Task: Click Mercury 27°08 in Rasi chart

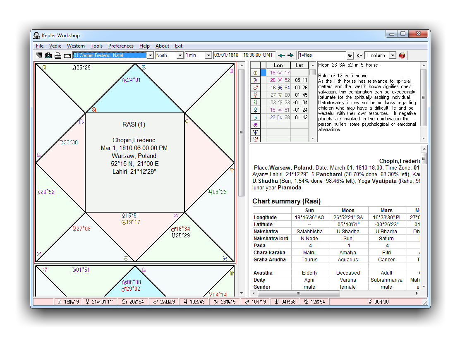Action: pyautogui.click(x=81, y=229)
